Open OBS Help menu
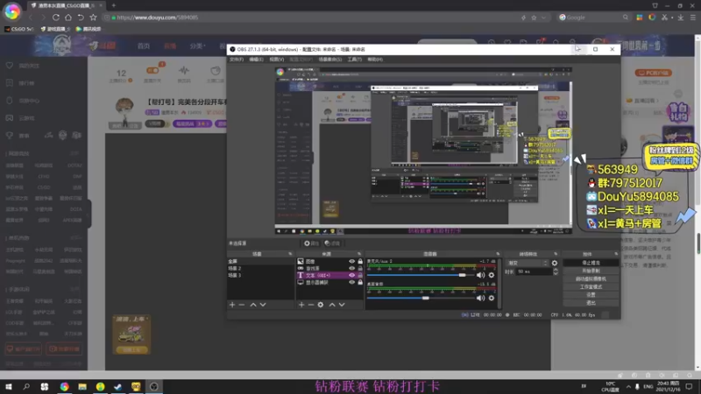The height and width of the screenshot is (394, 701). pos(375,60)
